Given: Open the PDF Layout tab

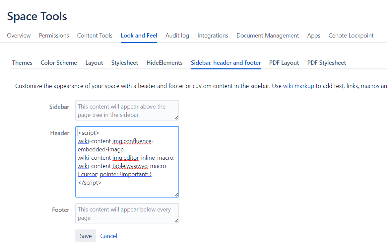Looking at the screenshot, I should 284,62.
